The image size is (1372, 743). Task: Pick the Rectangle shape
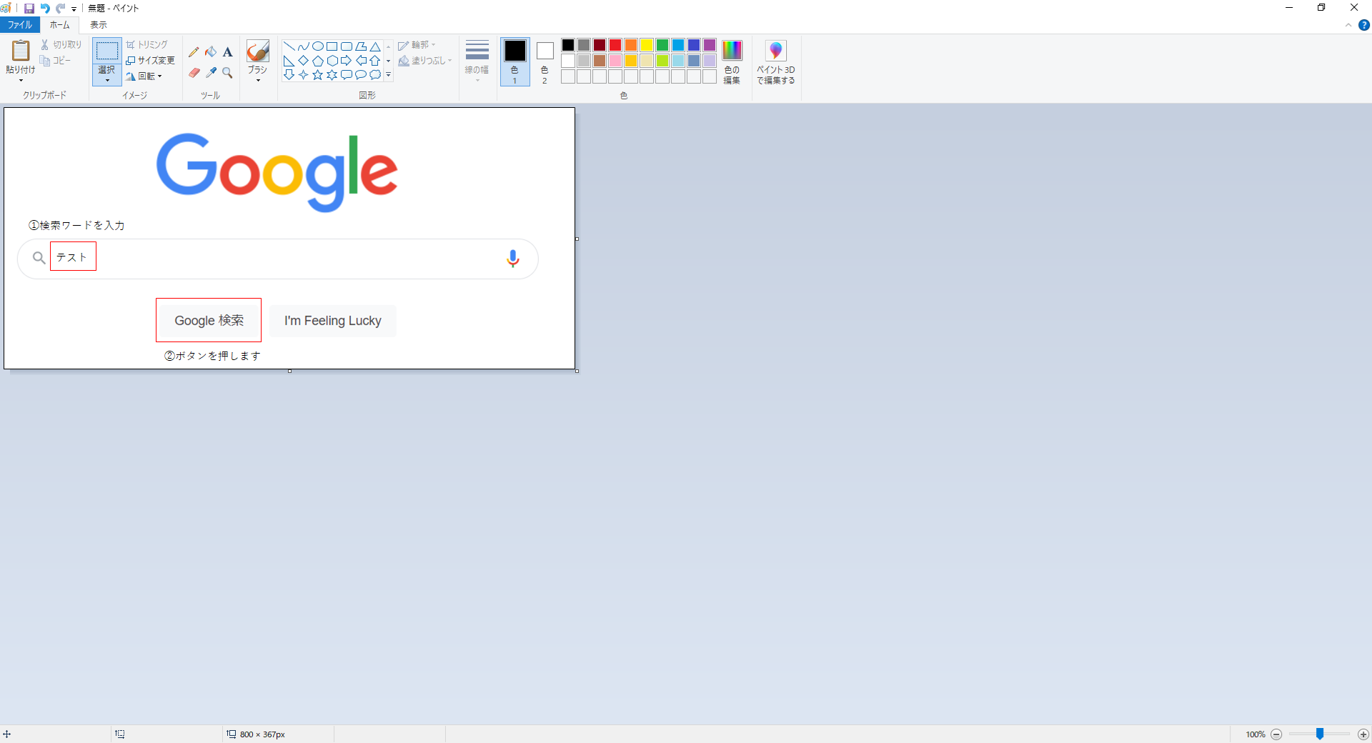point(332,46)
